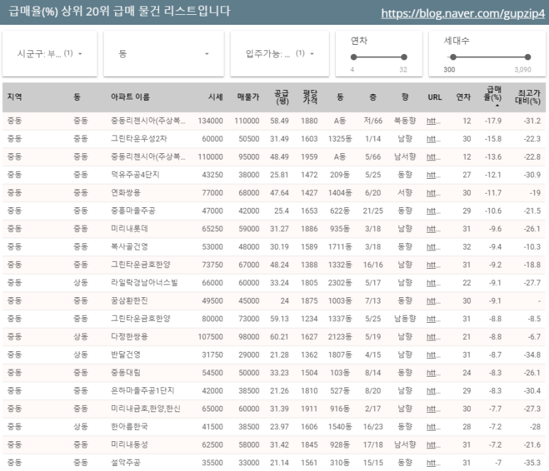
Task: Select apartment name 꿈삼환한진
Action: (x=129, y=301)
